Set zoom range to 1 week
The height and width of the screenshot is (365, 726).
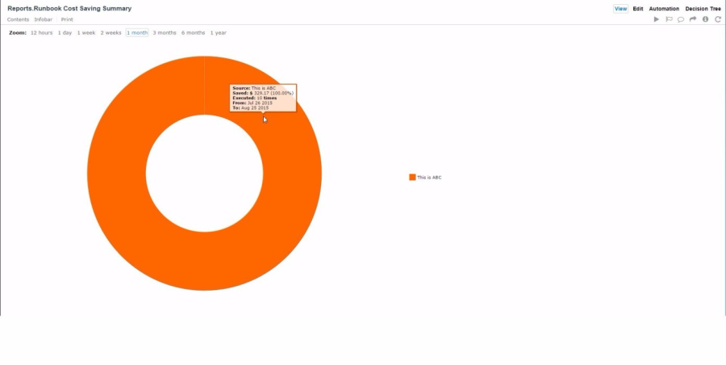pyautogui.click(x=86, y=33)
